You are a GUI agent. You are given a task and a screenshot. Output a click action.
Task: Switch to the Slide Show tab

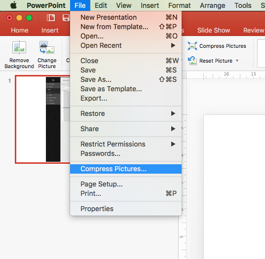tap(214, 31)
